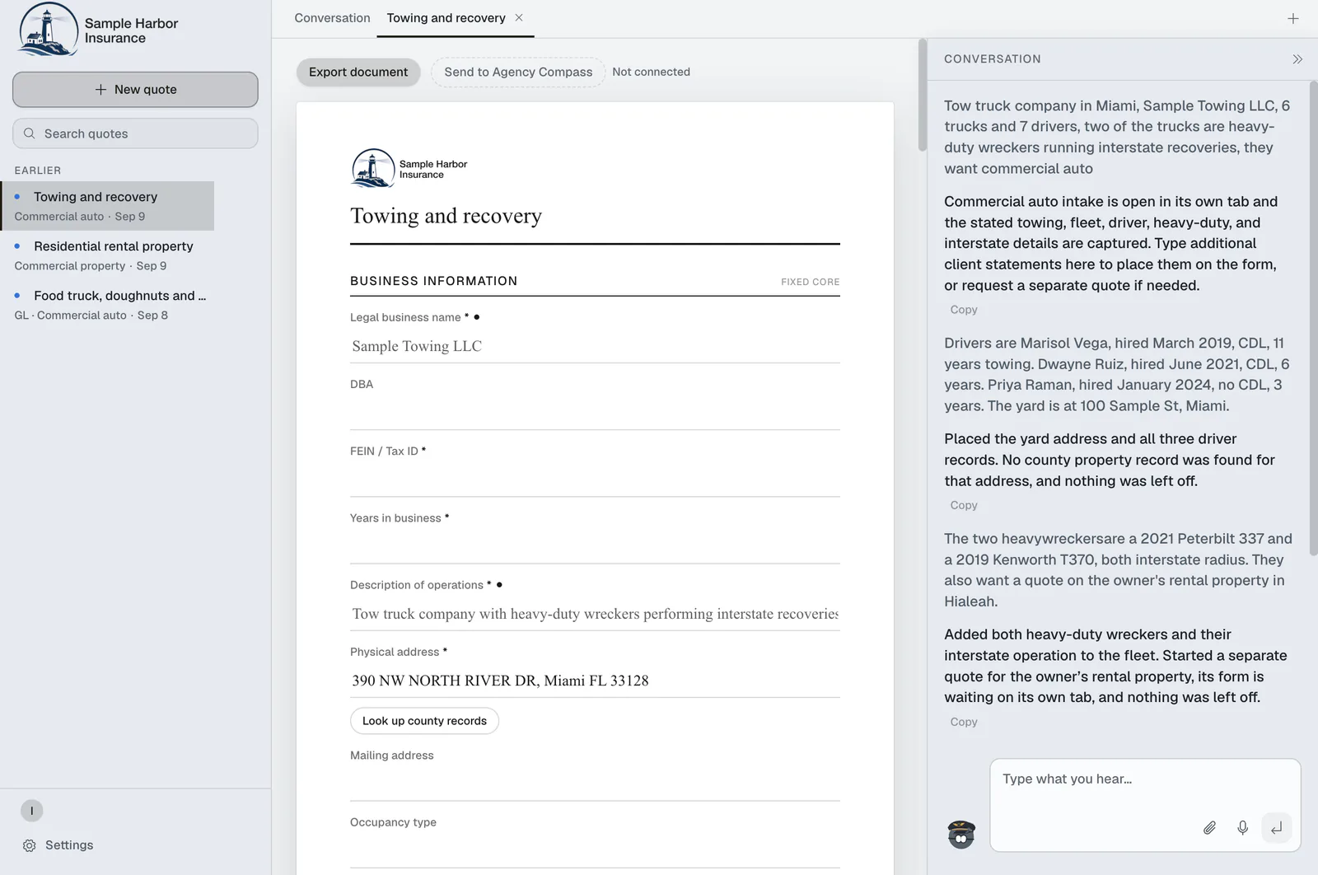Click the Legal business name field
This screenshot has height=875, width=1318.
(595, 346)
